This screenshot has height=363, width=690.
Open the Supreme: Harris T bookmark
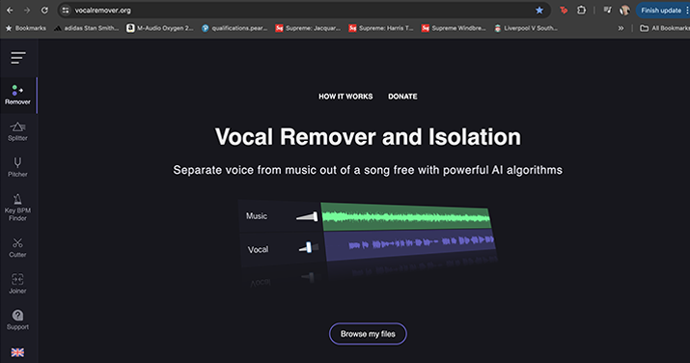point(381,28)
